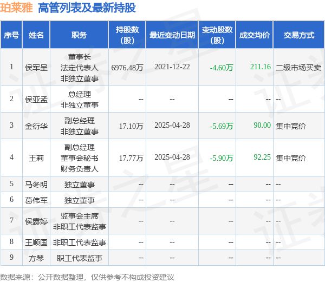This screenshot has width=325, height=282.
Task: Select the name 马冬明
Action: coord(36,184)
